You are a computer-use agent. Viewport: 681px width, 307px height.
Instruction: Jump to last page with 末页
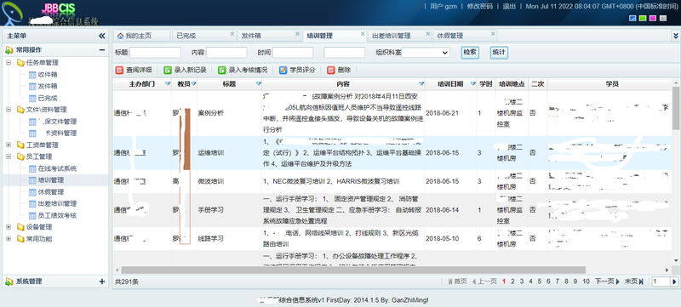click(x=634, y=281)
